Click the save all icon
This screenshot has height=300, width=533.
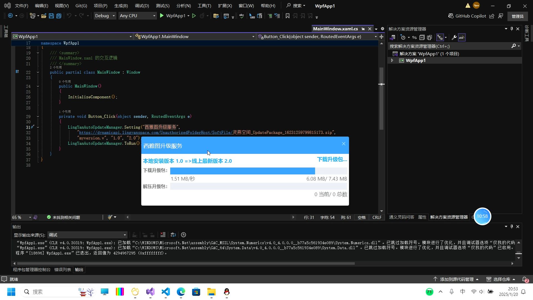tap(59, 16)
